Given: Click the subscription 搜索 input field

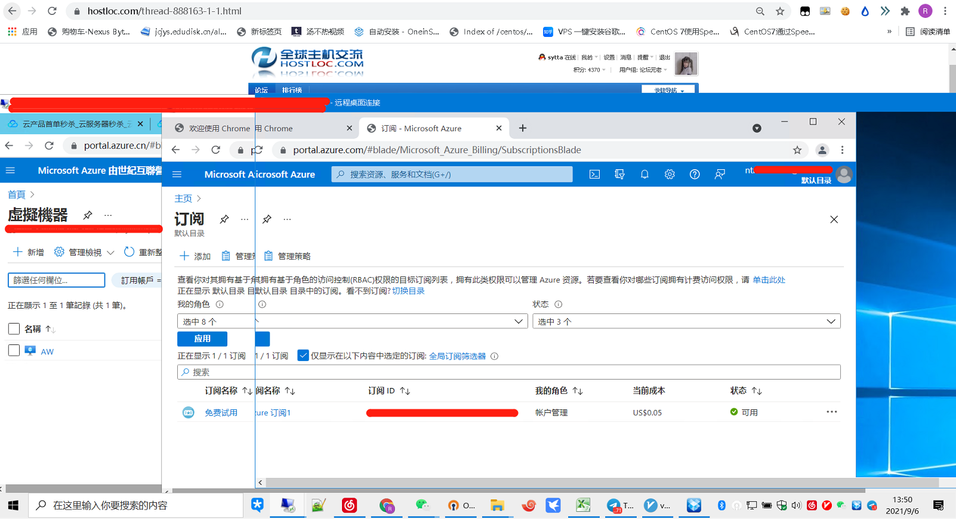Looking at the screenshot, I should 508,372.
